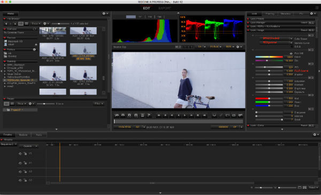The width and height of the screenshot is (321, 195).
Task: Open file browser gear settings
Action: pyautogui.click(x=45, y=24)
